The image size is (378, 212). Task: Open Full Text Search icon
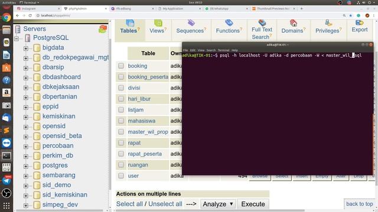(x=262, y=22)
